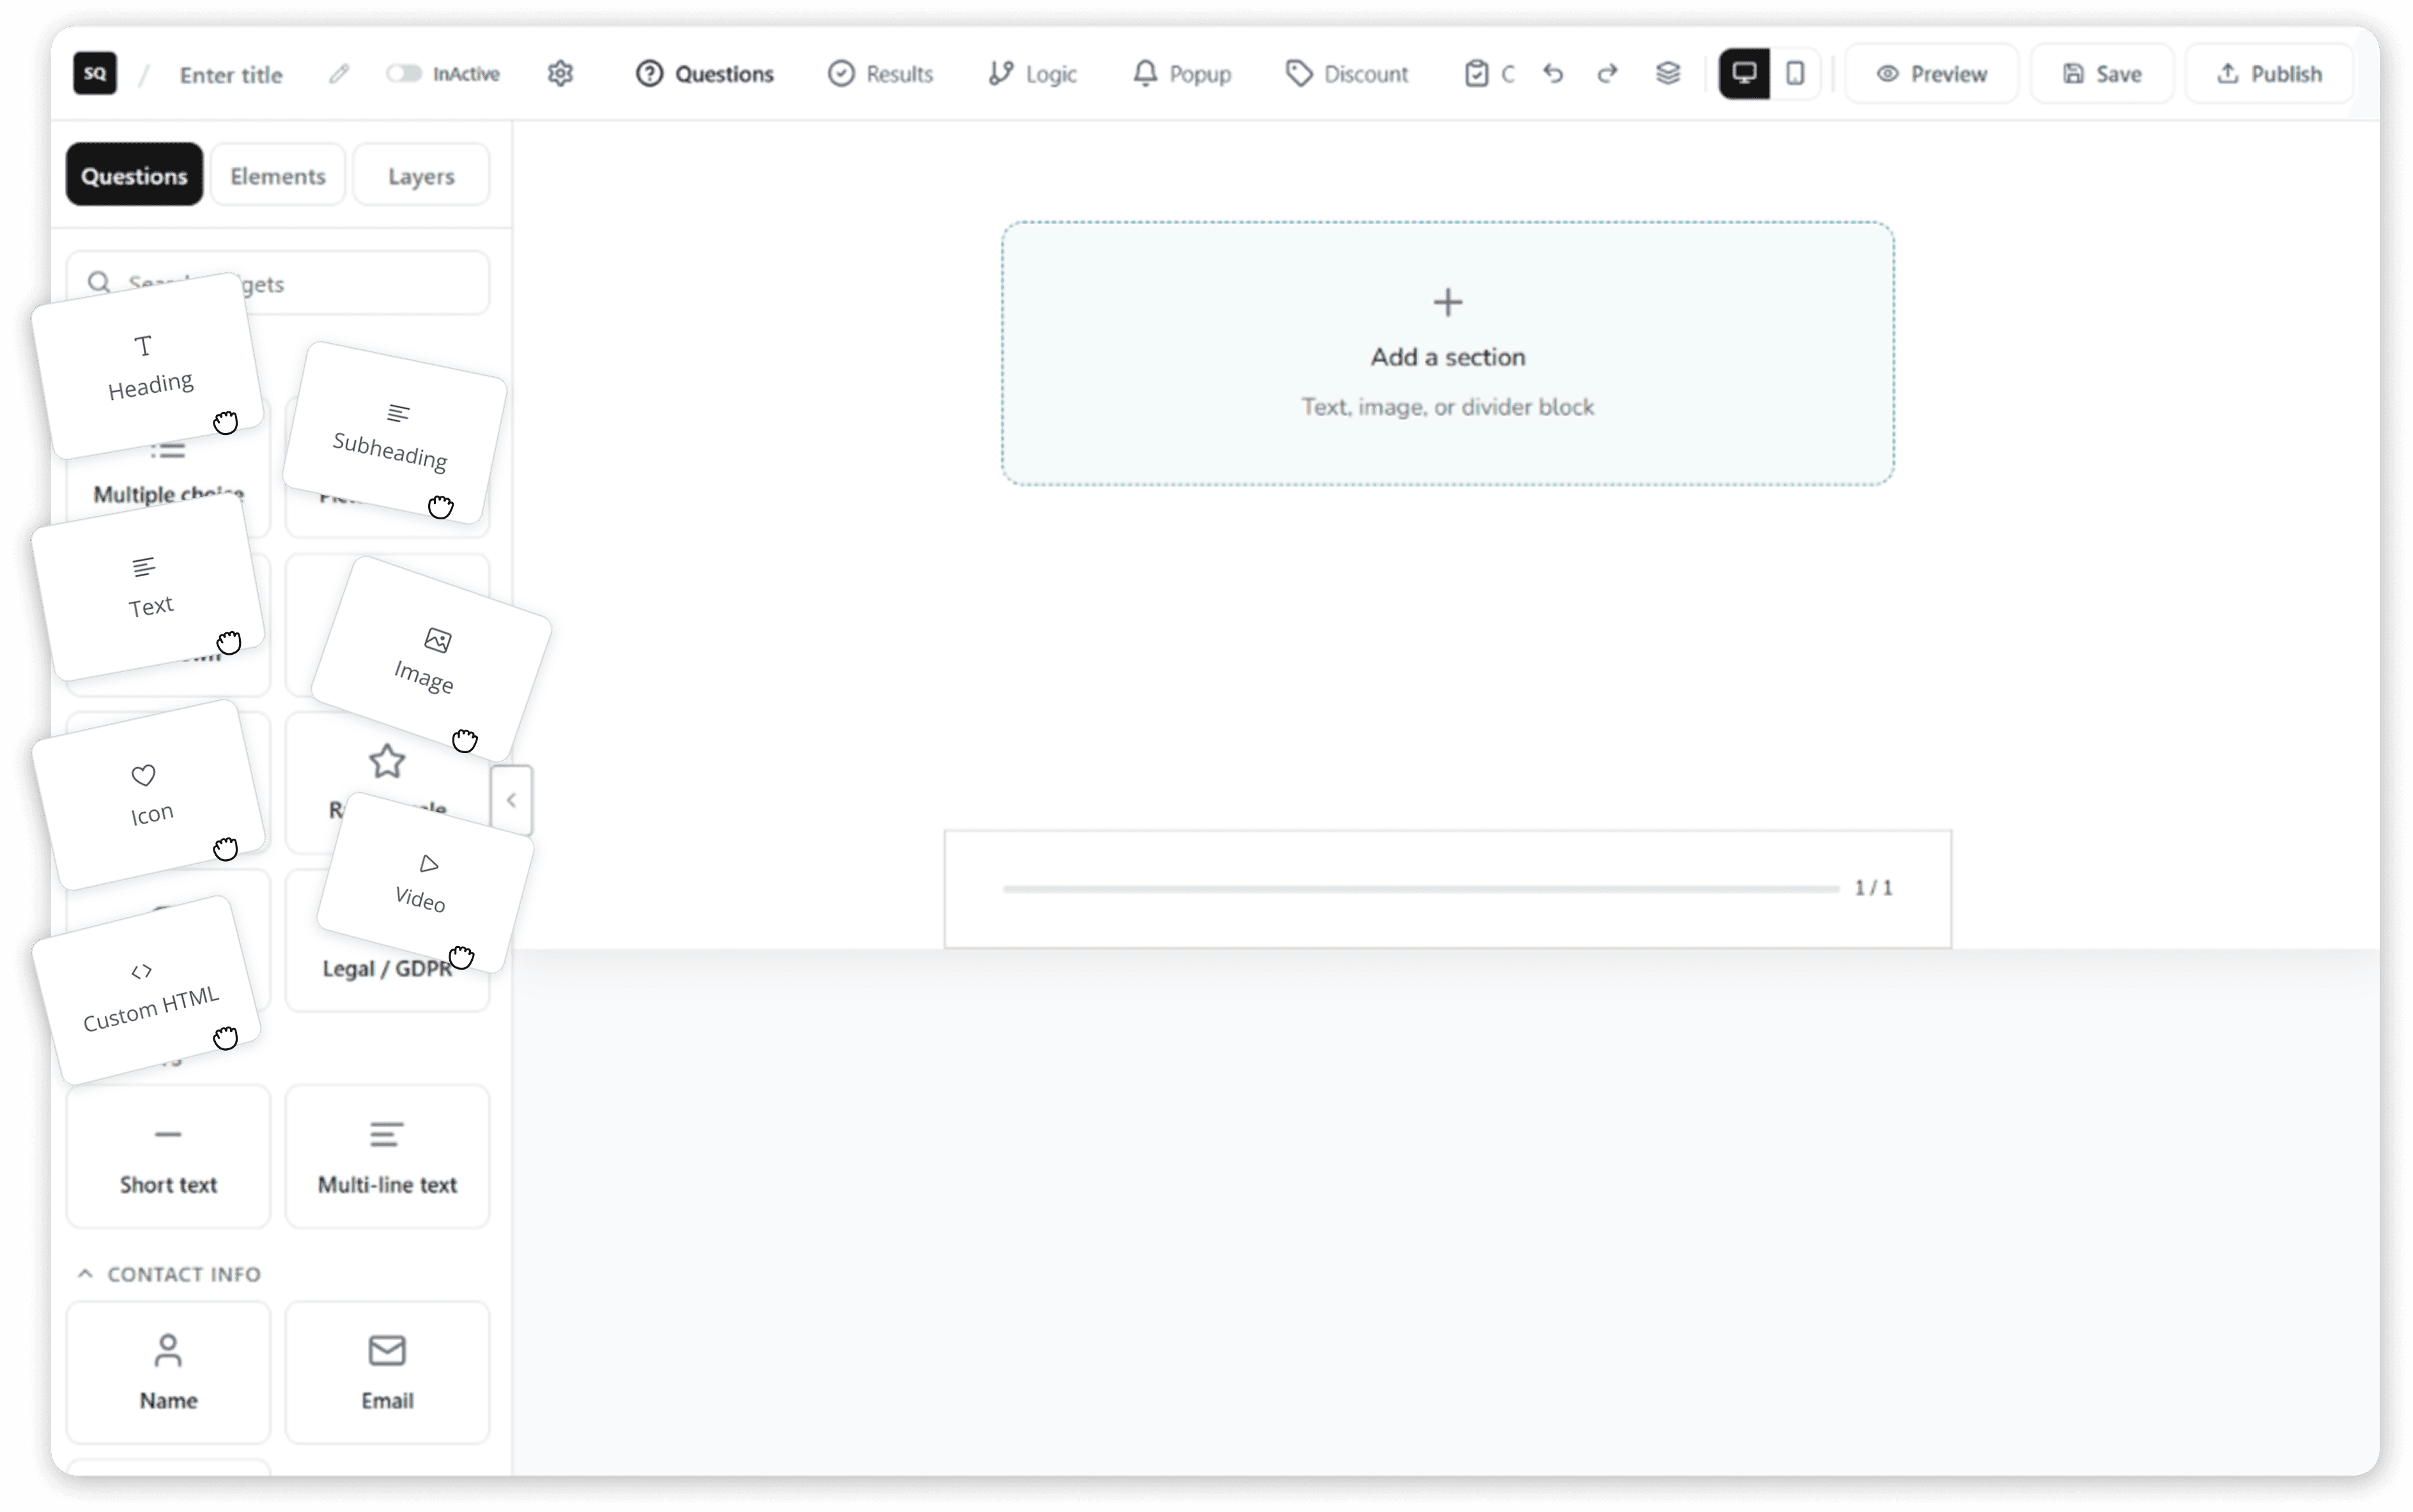Click the Enter title field
Screen dimensions: 2413x1512
(x=231, y=75)
